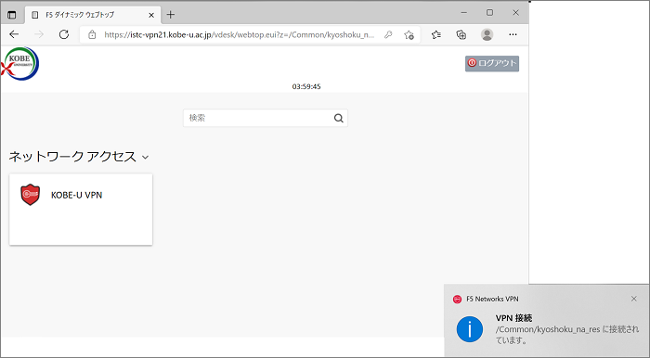The image size is (650, 358).
Task: Click the site lock icon in address bar
Action: coord(92,34)
